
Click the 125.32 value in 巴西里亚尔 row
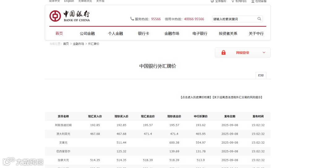pyautogui.click(x=122, y=151)
